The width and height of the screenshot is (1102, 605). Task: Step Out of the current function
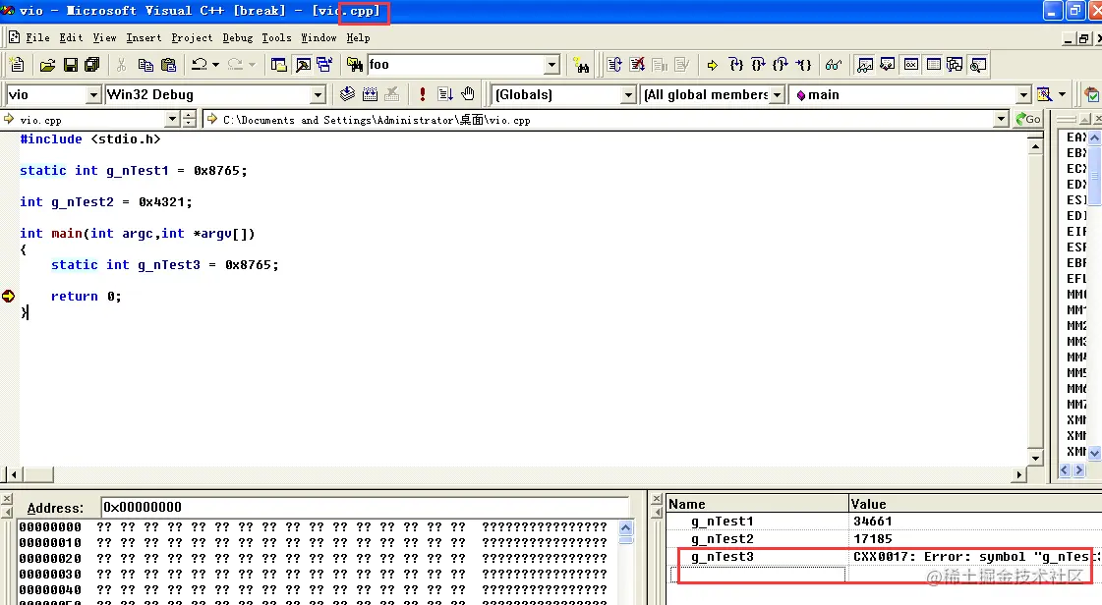click(781, 65)
